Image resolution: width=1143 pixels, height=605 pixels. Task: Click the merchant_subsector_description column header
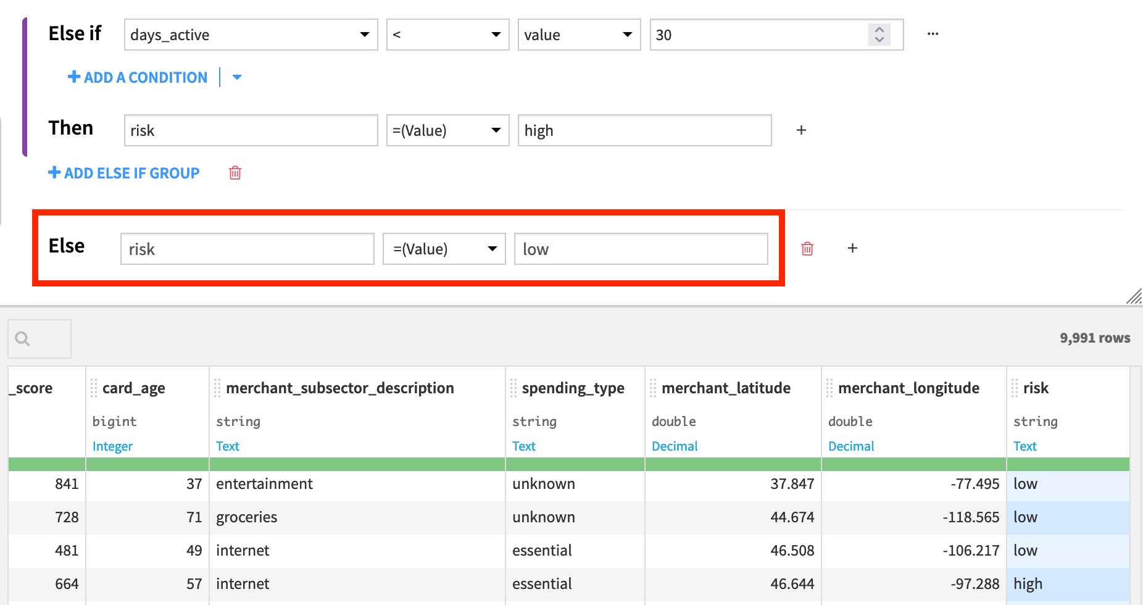(x=340, y=388)
